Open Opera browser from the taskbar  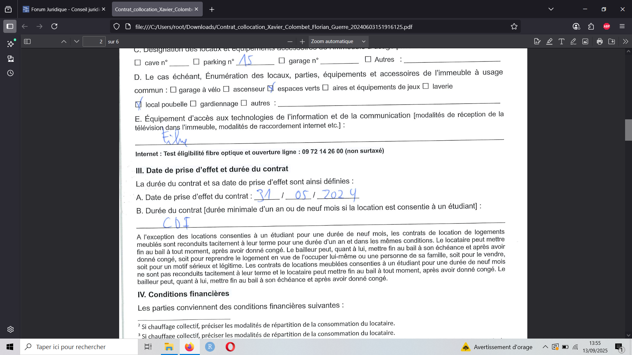point(230,347)
